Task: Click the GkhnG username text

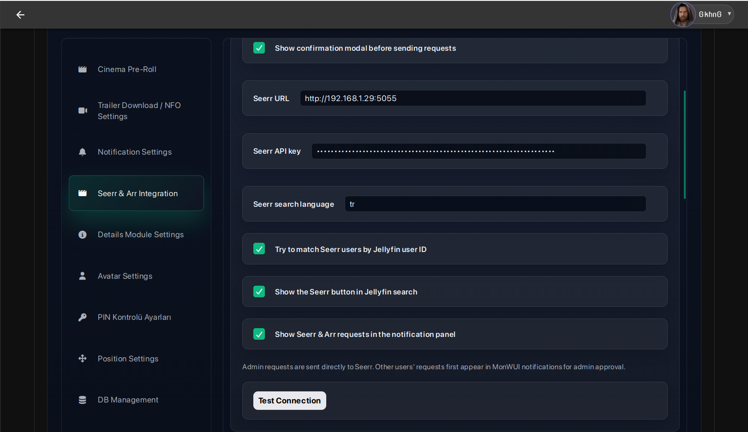Action: click(x=710, y=14)
